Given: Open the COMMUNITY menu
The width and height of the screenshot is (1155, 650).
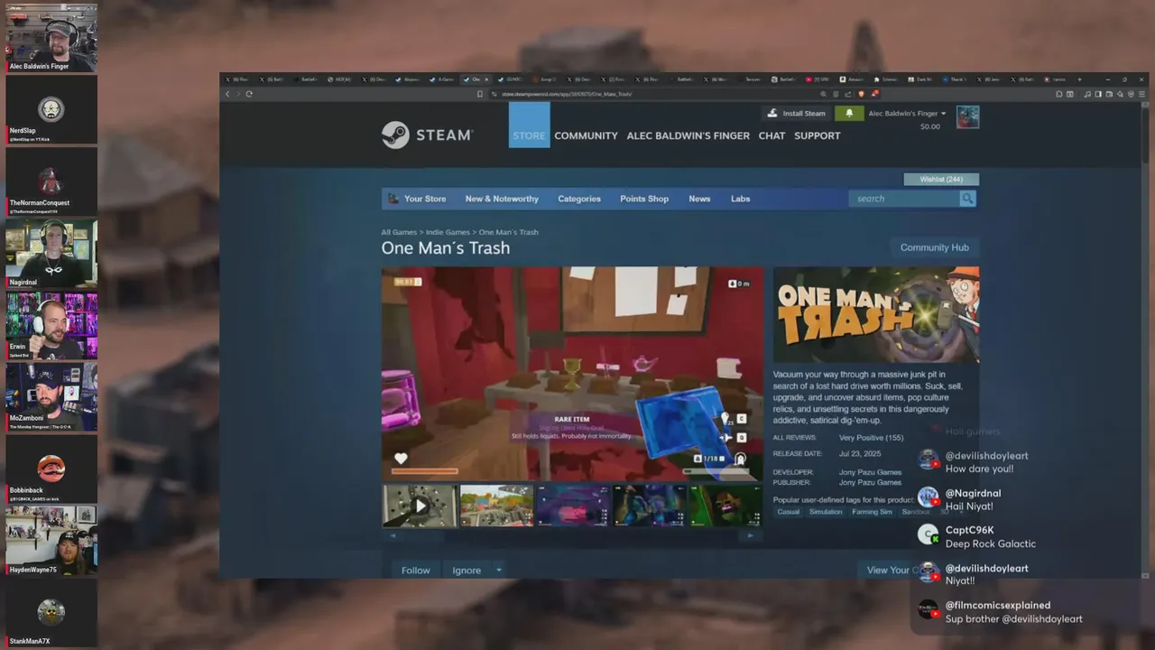Looking at the screenshot, I should click(586, 135).
